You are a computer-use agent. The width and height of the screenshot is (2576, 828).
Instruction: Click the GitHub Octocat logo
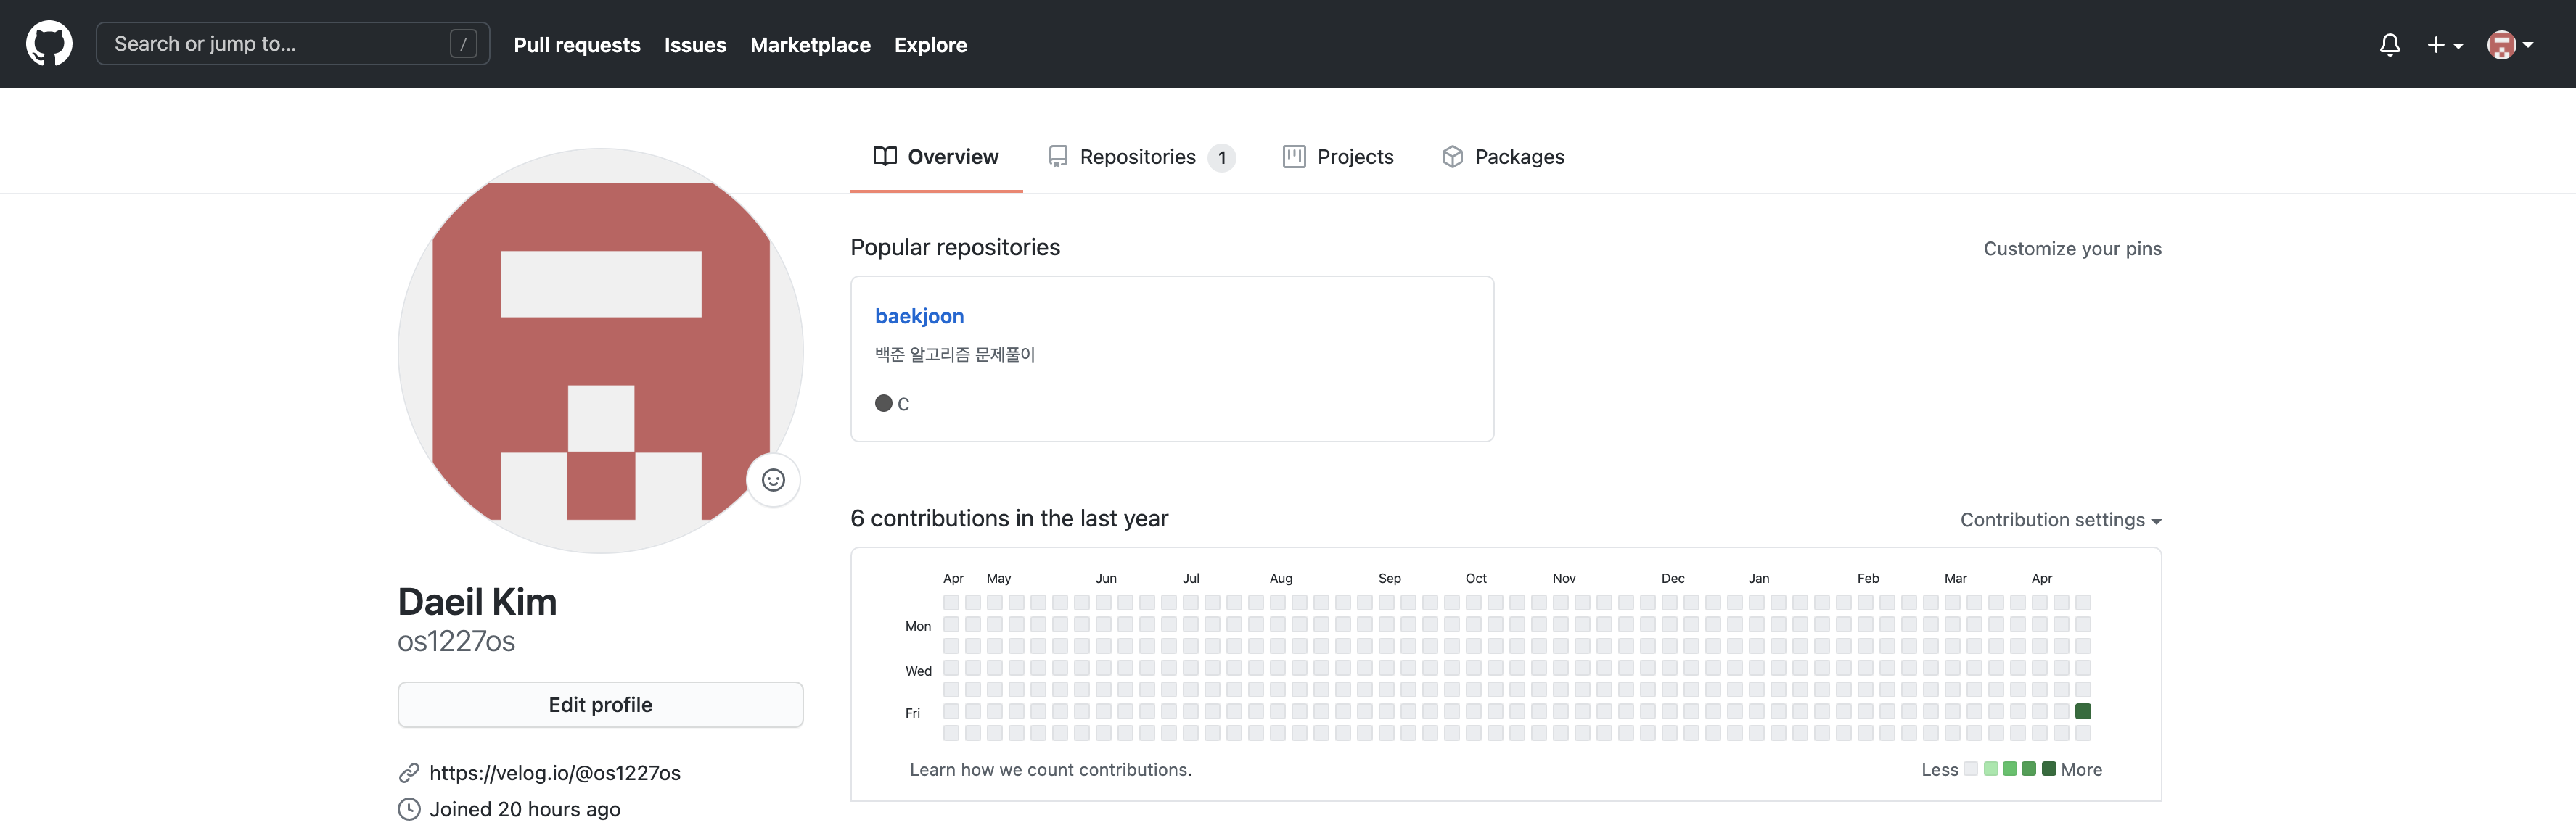[49, 44]
